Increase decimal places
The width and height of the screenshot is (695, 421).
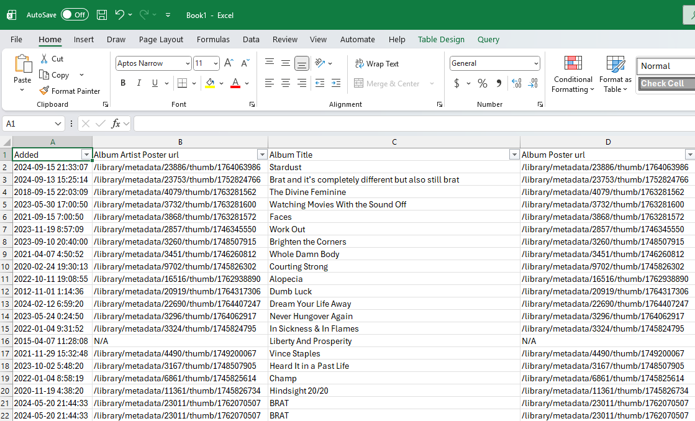(x=517, y=83)
